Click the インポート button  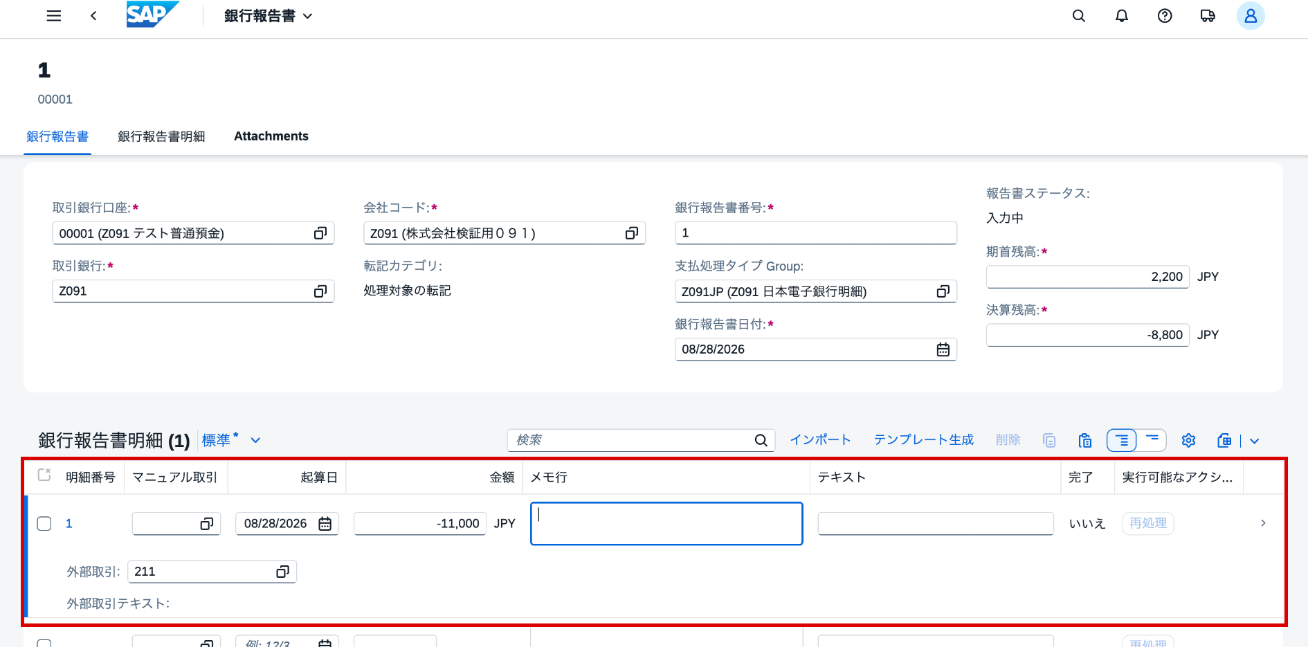[x=820, y=440]
